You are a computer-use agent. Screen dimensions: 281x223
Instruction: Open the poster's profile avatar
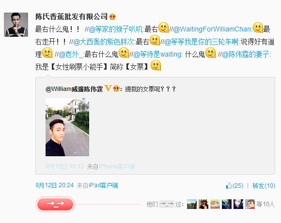pos(16,25)
